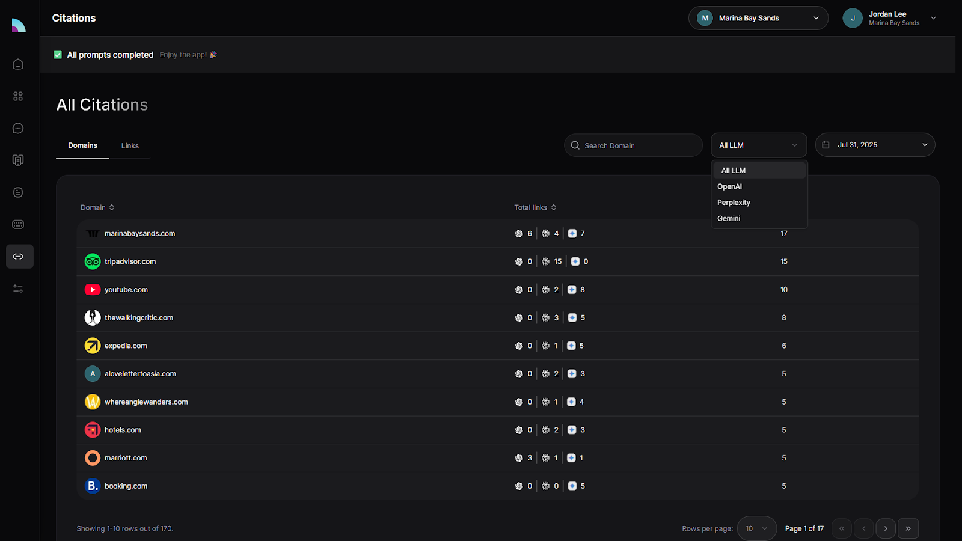The image size is (962, 541).
Task: Click the booking.com B icon
Action: 93,486
